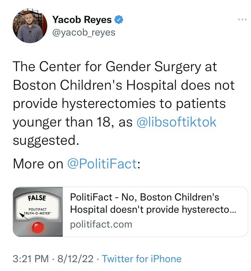This screenshot has height=271, width=251.
Task: Tap the FALSE rating label on the meter
Action: click(37, 198)
